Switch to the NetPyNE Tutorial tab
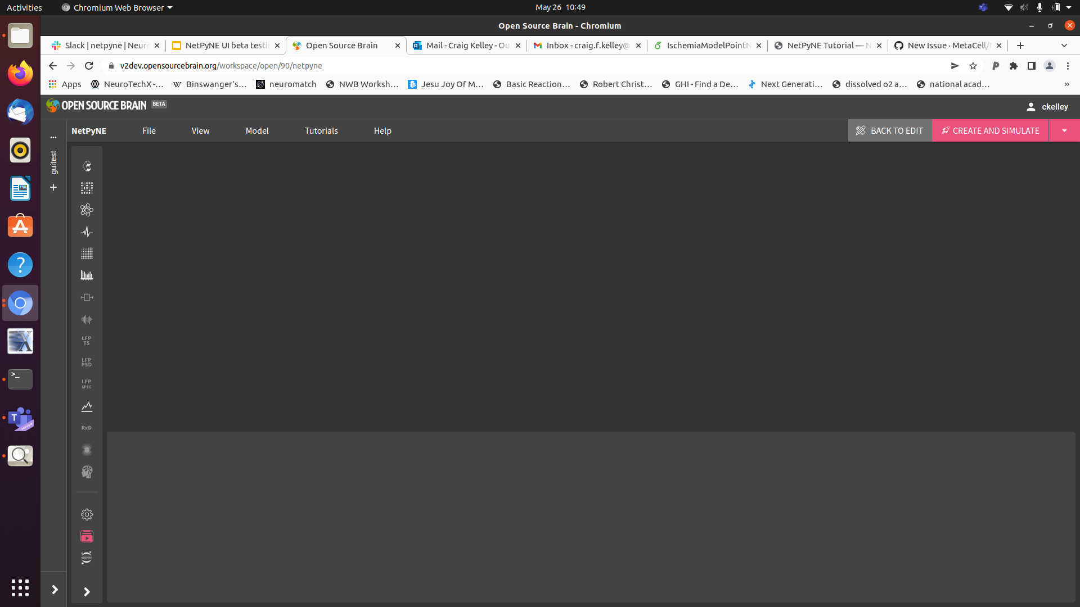Image resolution: width=1080 pixels, height=607 pixels. click(x=827, y=46)
